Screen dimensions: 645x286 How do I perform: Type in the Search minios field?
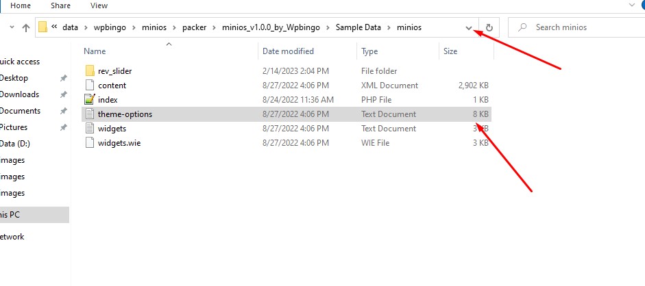point(583,28)
